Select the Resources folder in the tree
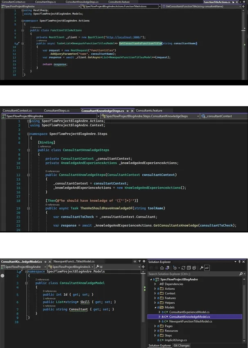The width and height of the screenshot is (248, 348). tap(171, 331)
